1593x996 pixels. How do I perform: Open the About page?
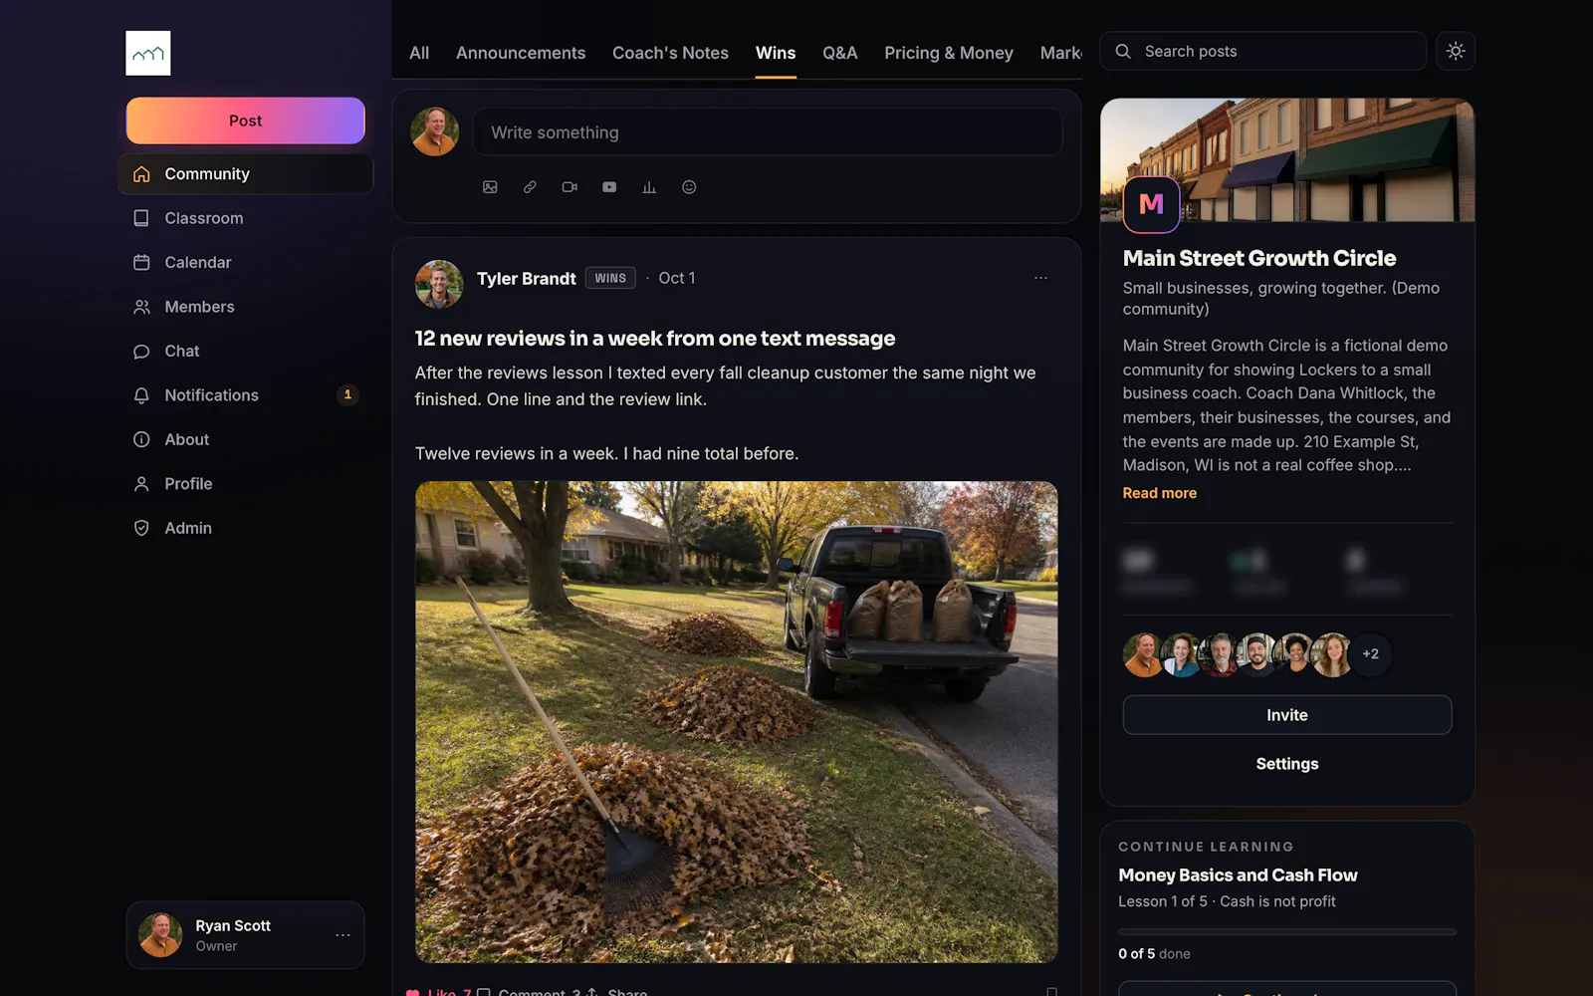[x=246, y=439]
